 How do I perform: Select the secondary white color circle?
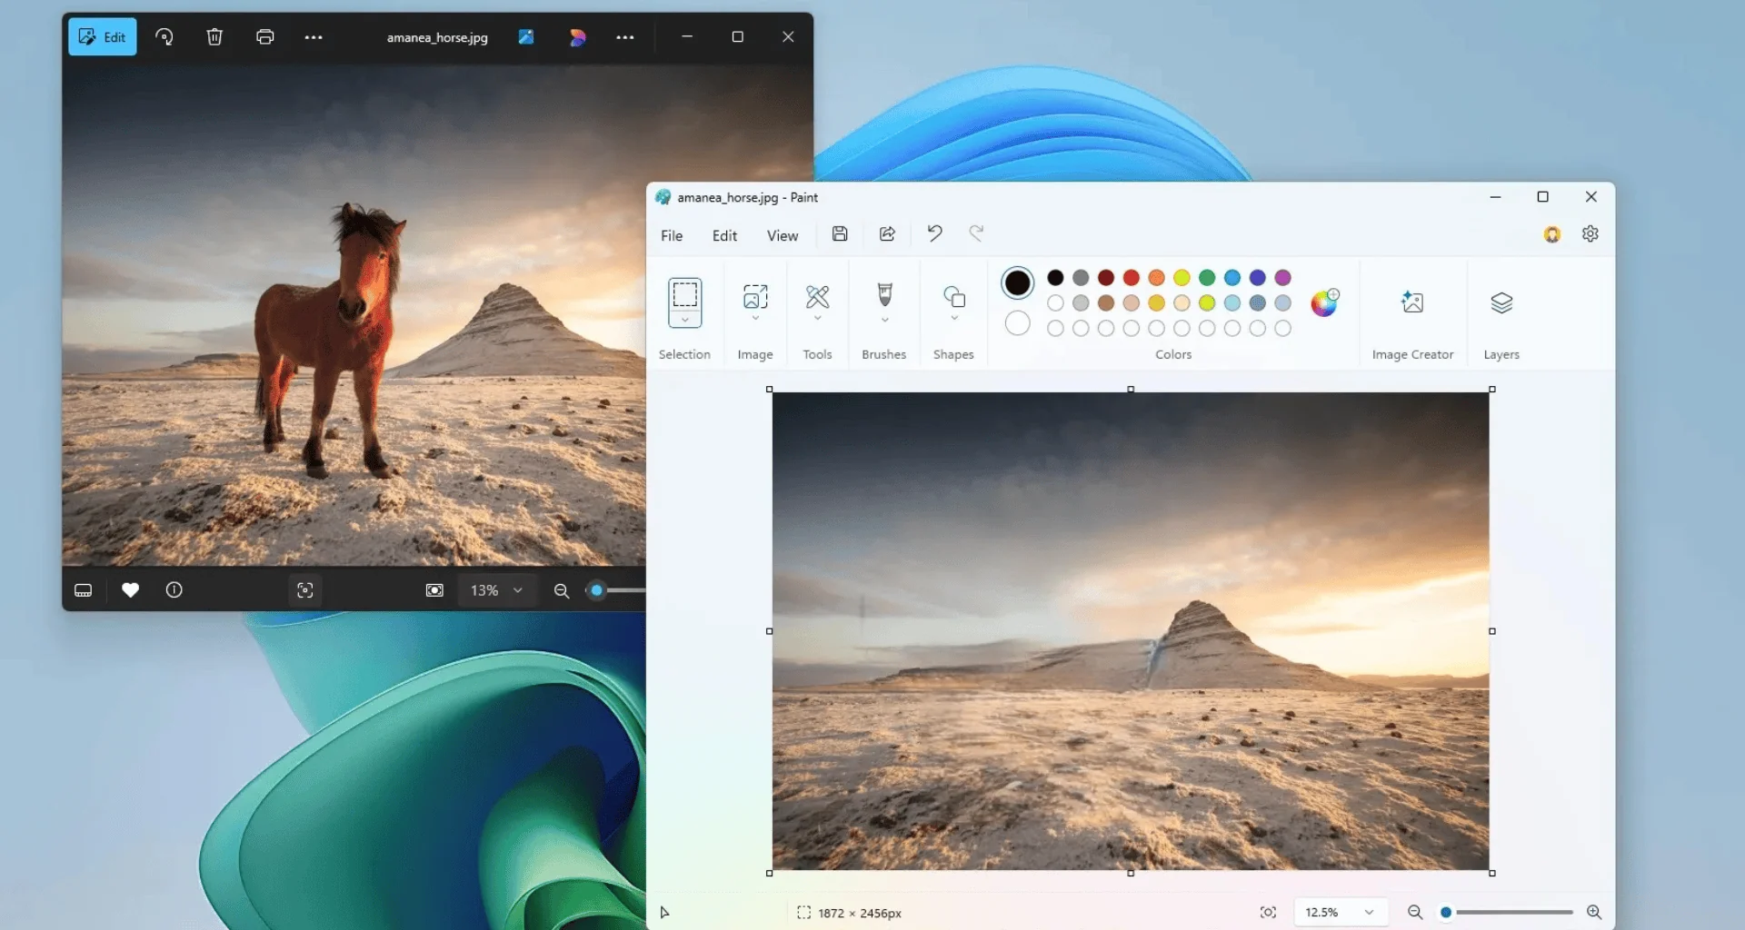[x=1017, y=323]
